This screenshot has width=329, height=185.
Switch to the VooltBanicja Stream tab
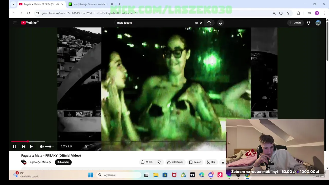point(90,4)
